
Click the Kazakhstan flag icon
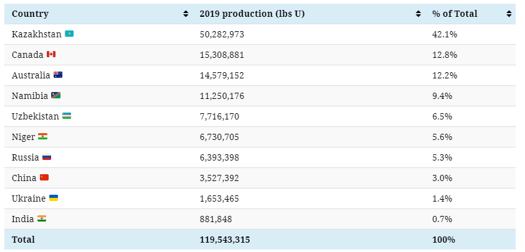70,34
